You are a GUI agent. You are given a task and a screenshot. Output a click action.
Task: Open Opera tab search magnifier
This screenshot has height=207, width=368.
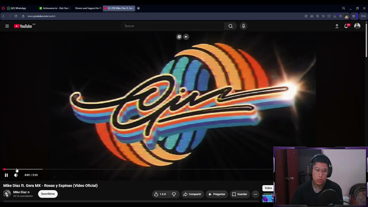(344, 8)
